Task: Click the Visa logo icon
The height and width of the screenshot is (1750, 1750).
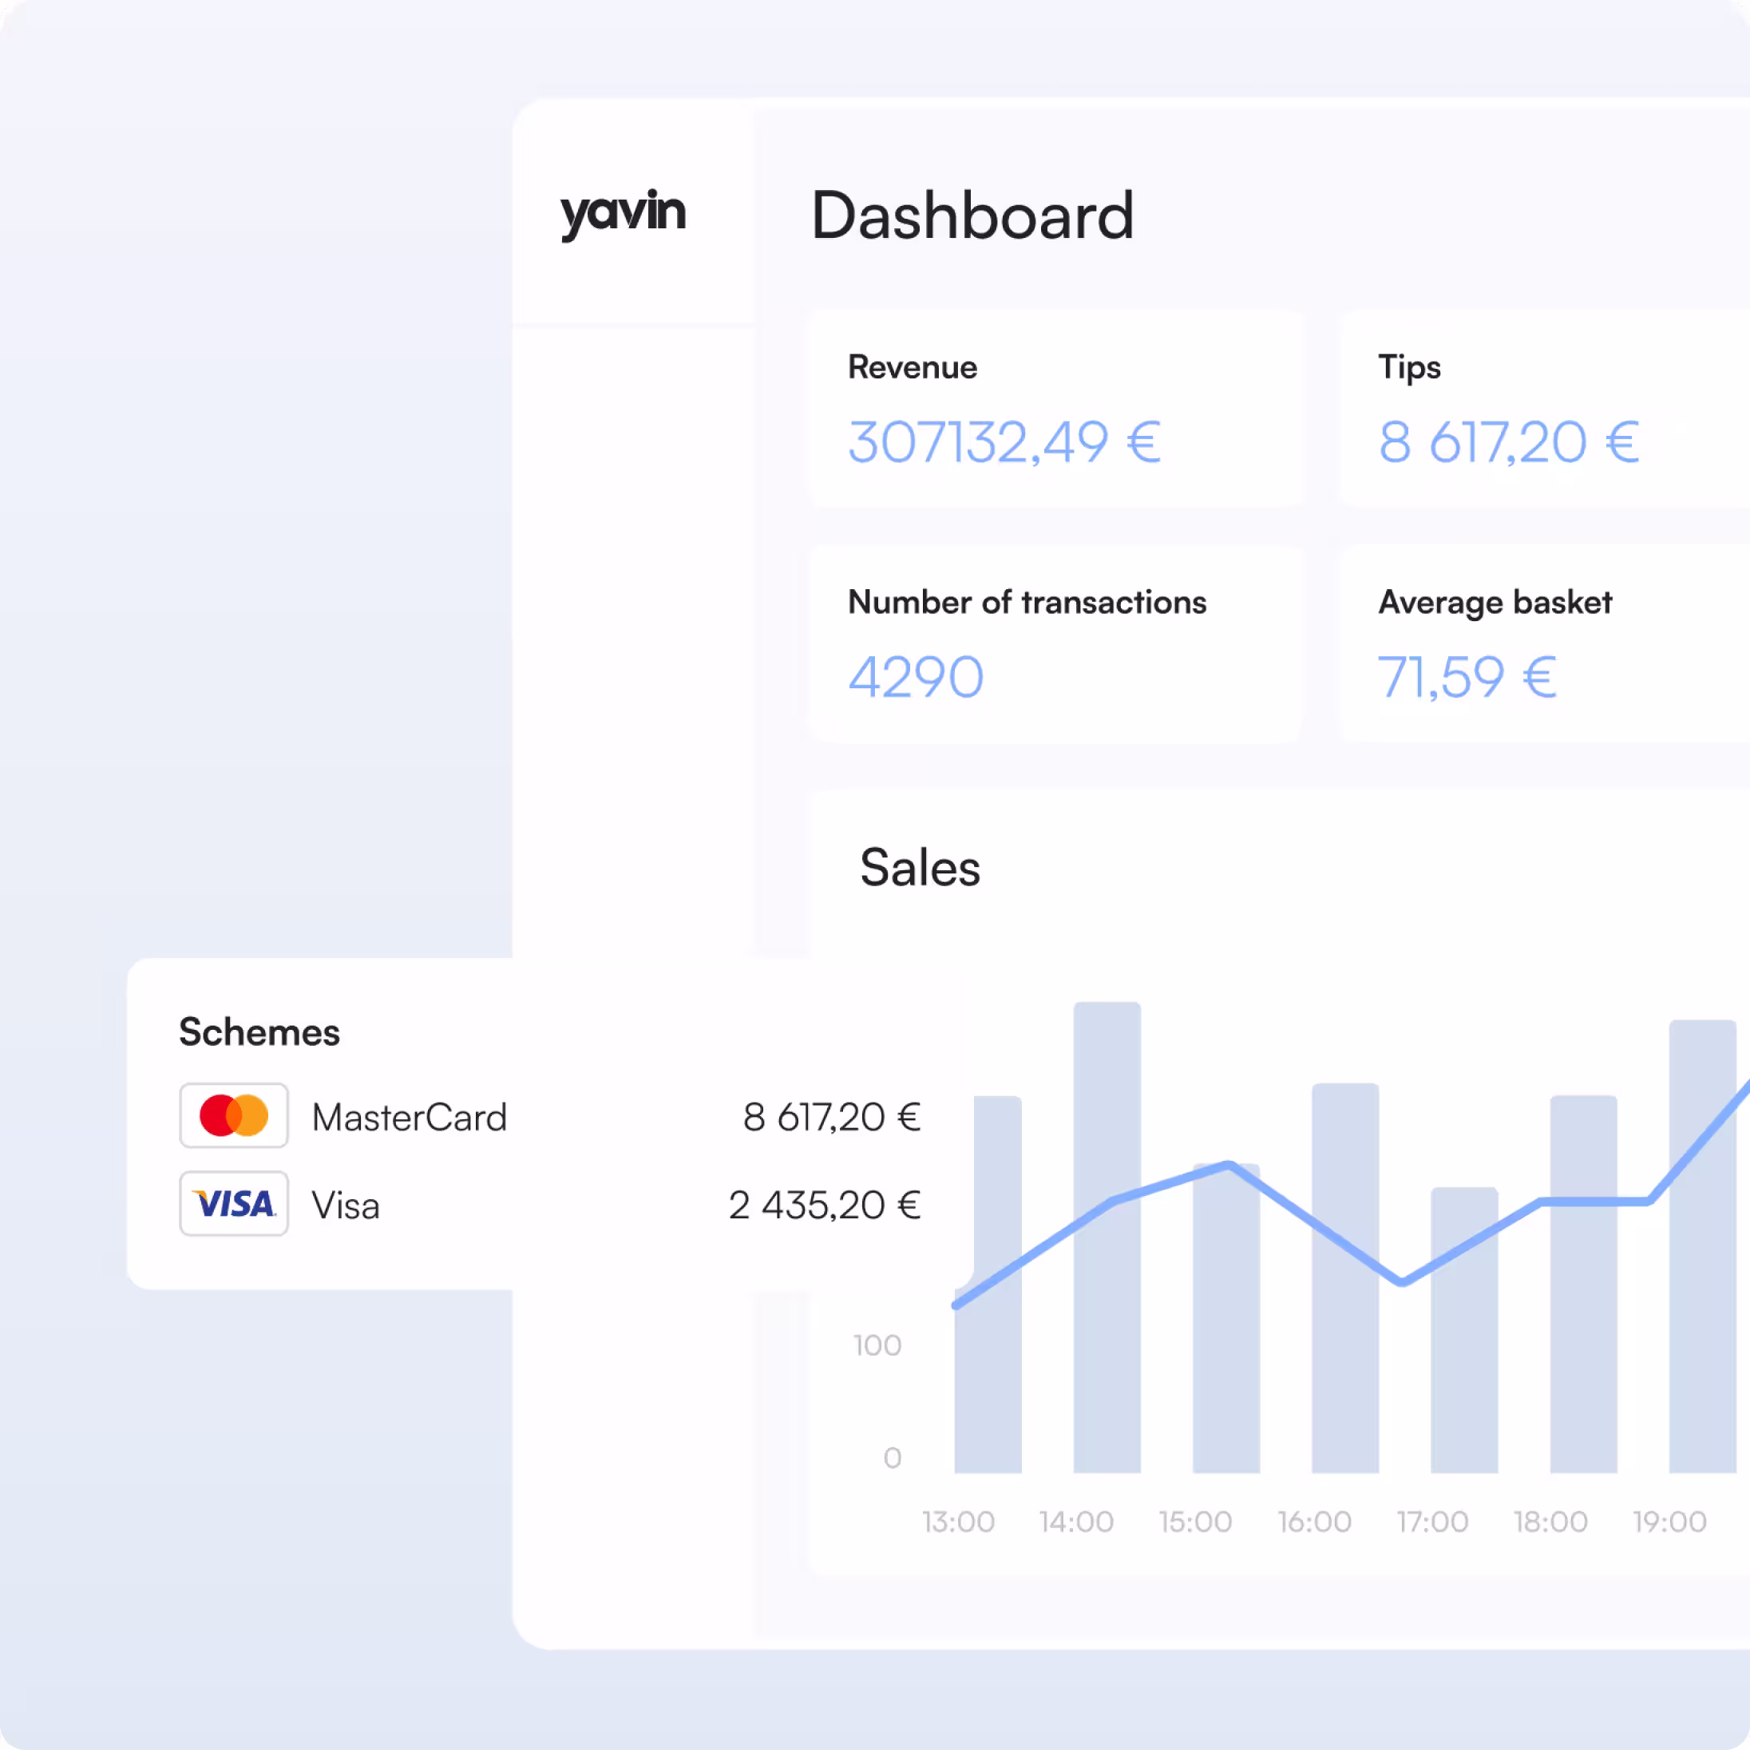Action: 234,1204
